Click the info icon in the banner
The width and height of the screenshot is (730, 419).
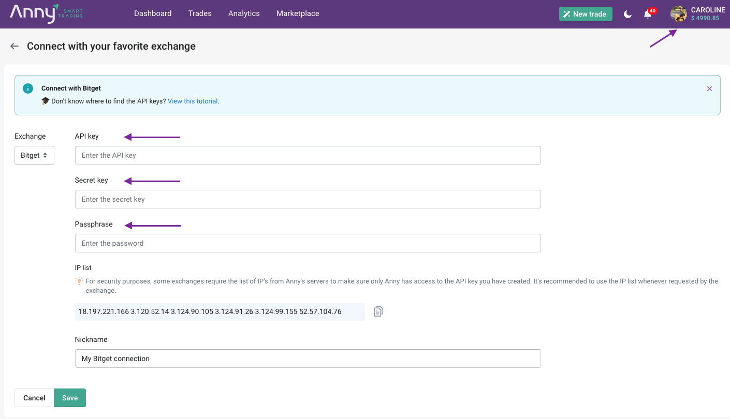coord(28,88)
